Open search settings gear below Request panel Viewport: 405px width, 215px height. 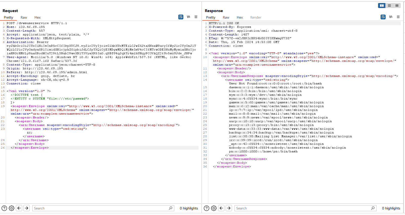(x=12, y=208)
